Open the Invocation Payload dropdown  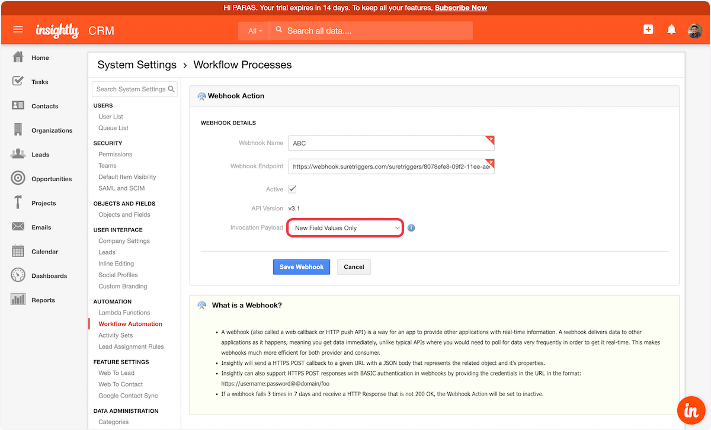345,228
